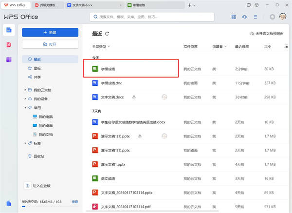Click the 回收站 trash icon
292x213 pixels.
coord(30,156)
